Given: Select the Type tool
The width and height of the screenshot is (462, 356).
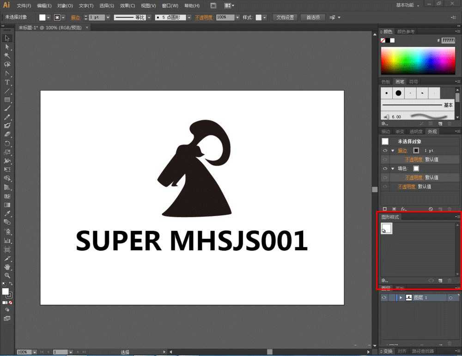Looking at the screenshot, I should click(7, 82).
